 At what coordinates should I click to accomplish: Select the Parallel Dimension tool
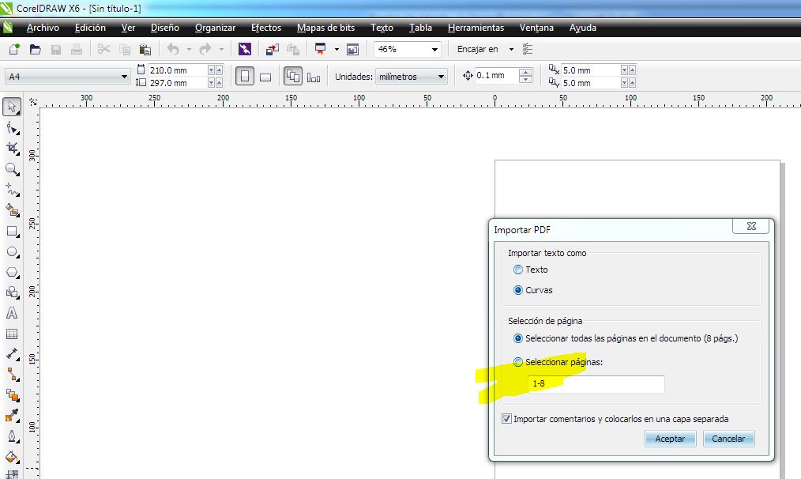pyautogui.click(x=13, y=354)
